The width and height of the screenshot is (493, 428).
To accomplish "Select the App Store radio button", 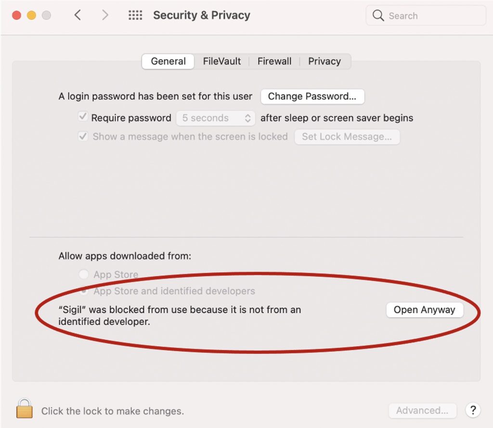I will 84,275.
